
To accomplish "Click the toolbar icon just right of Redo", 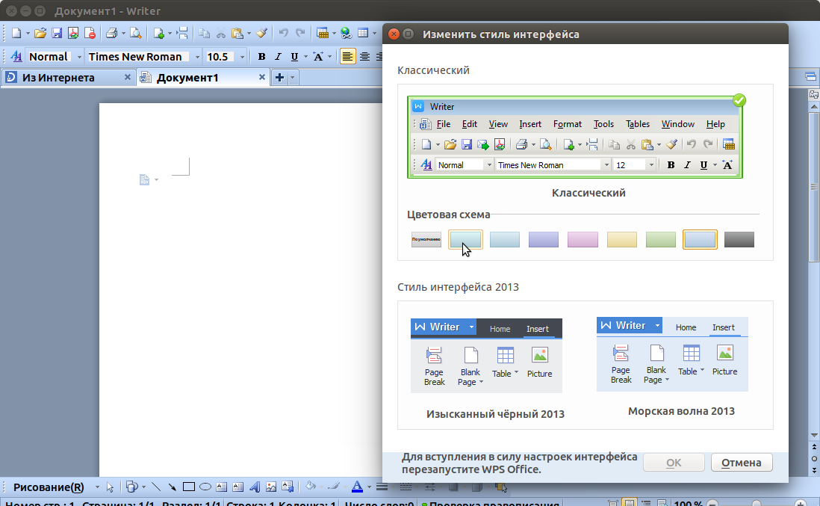I will coord(323,34).
